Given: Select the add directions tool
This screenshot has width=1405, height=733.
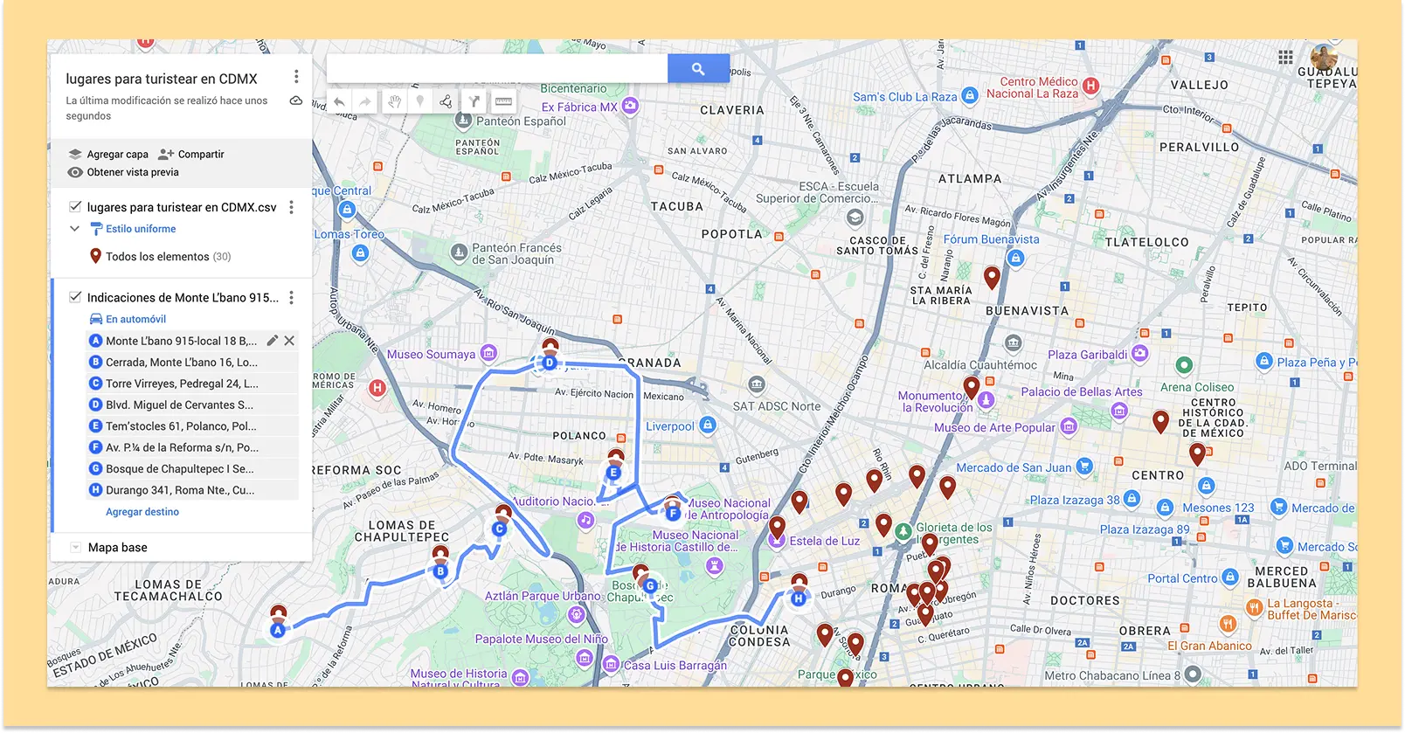Looking at the screenshot, I should 474,101.
